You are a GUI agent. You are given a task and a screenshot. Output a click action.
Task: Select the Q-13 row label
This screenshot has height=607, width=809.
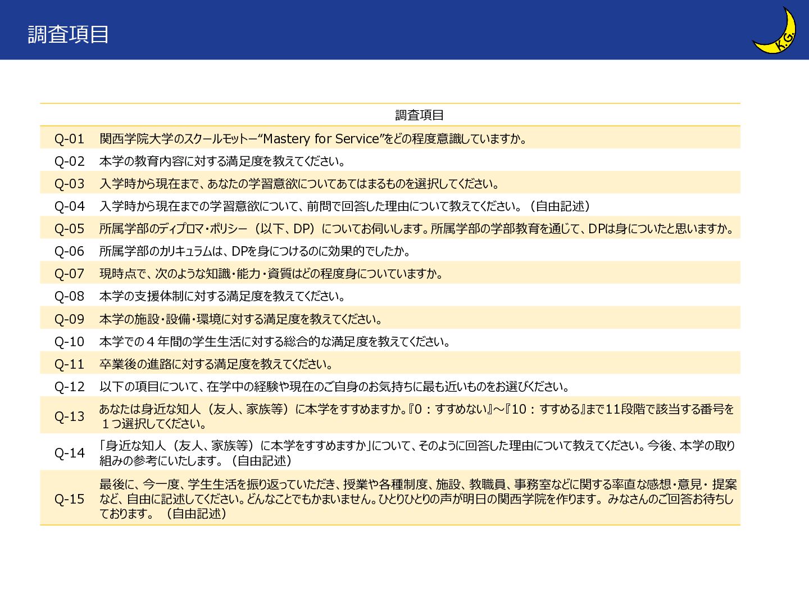[69, 416]
